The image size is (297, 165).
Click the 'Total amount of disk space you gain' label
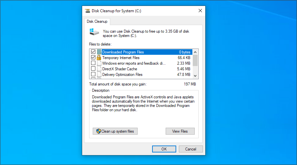pyautogui.click(x=117, y=84)
